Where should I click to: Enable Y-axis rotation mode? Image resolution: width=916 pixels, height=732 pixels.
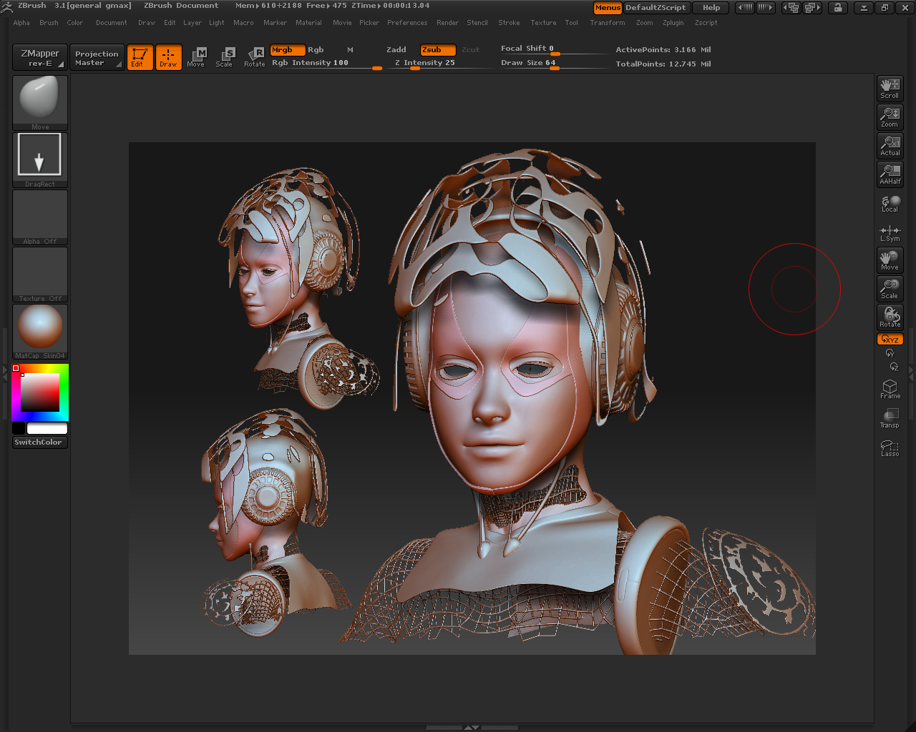pos(890,353)
